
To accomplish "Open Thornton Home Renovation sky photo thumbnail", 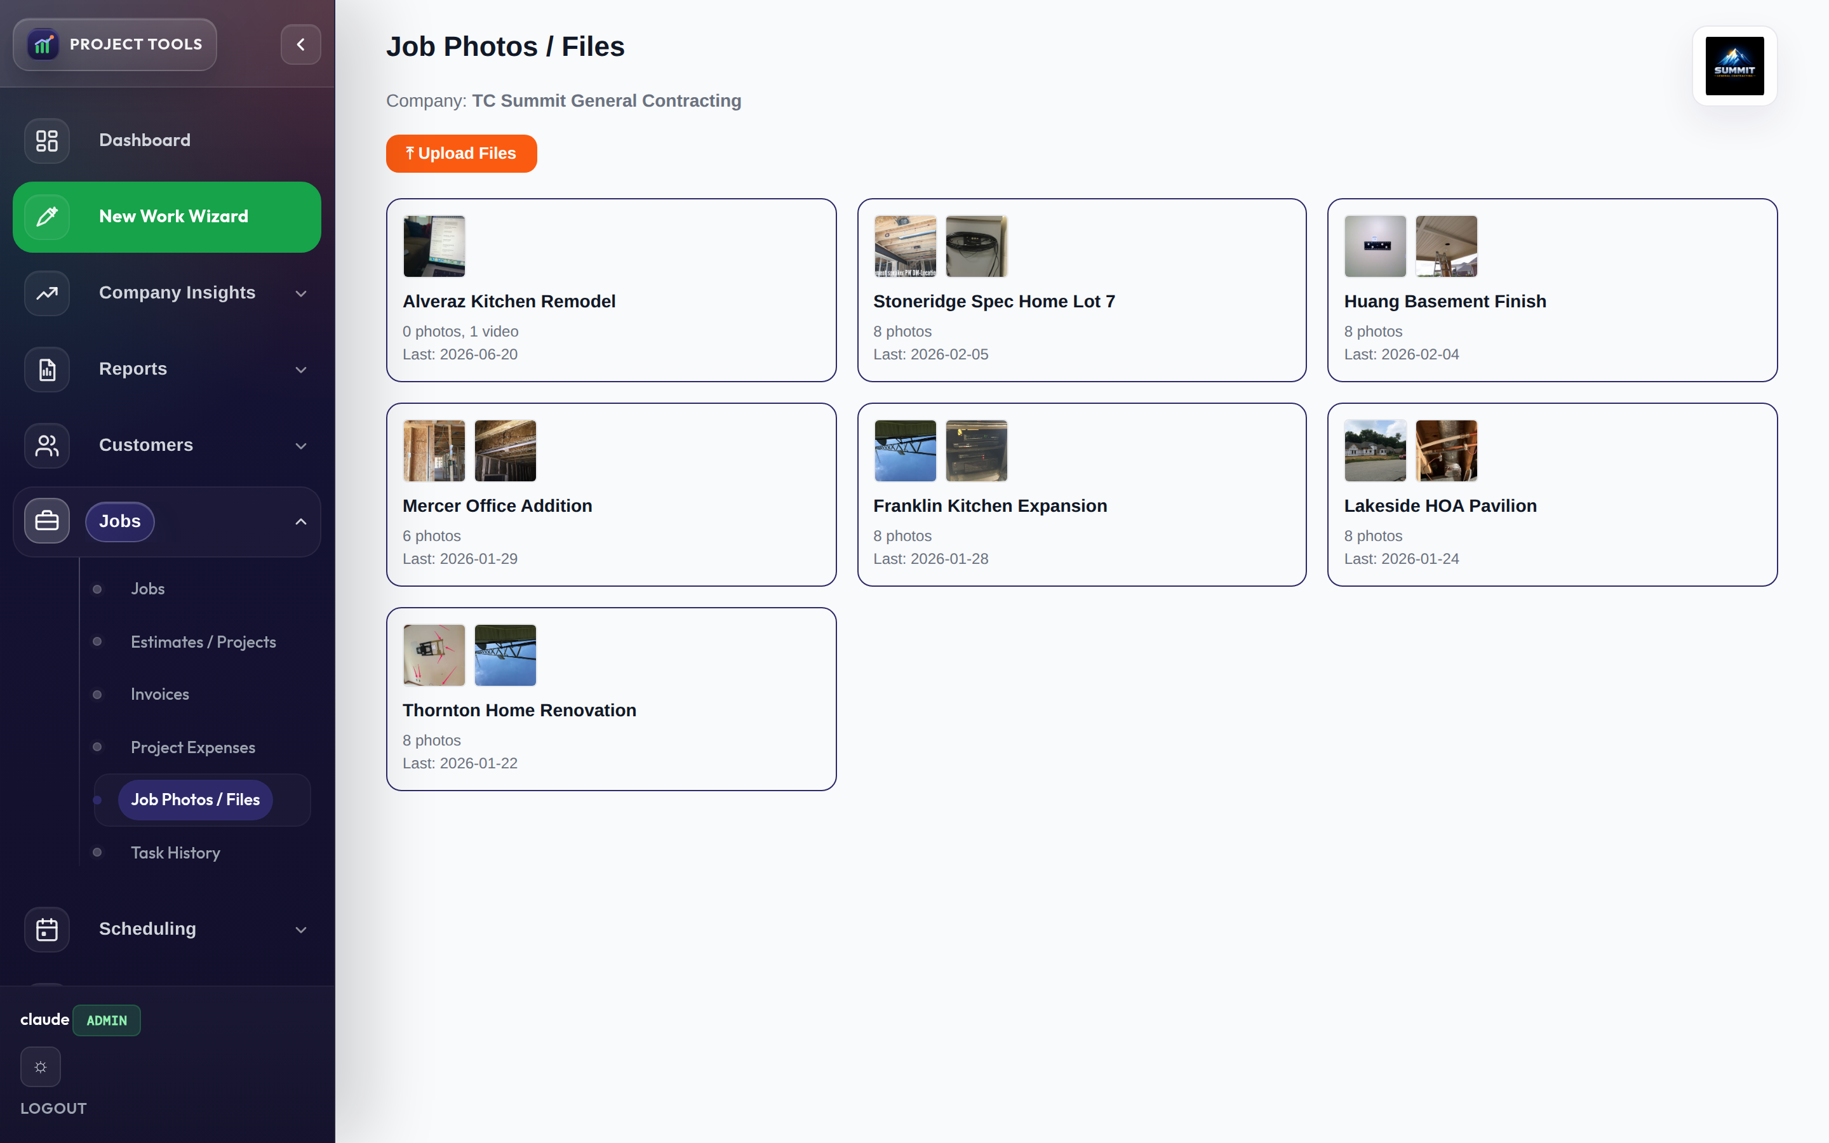I will pos(505,655).
